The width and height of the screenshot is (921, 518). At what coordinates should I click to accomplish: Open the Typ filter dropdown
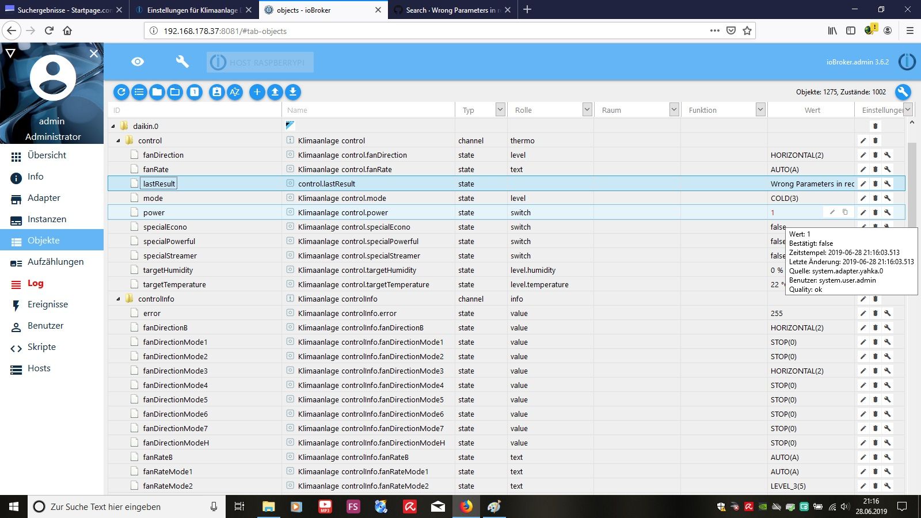pos(500,109)
